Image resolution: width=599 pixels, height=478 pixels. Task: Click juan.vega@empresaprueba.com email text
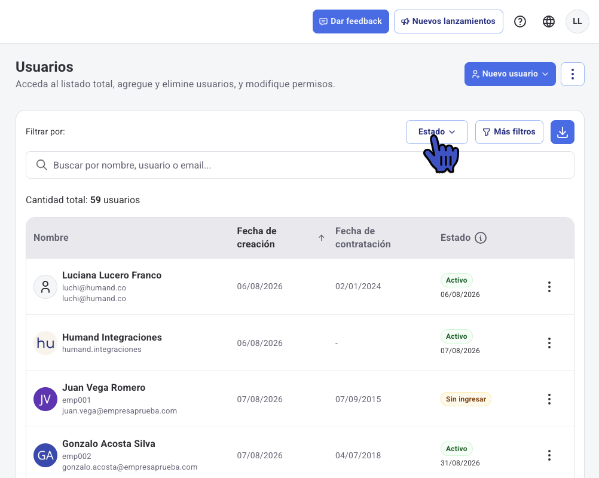click(120, 411)
